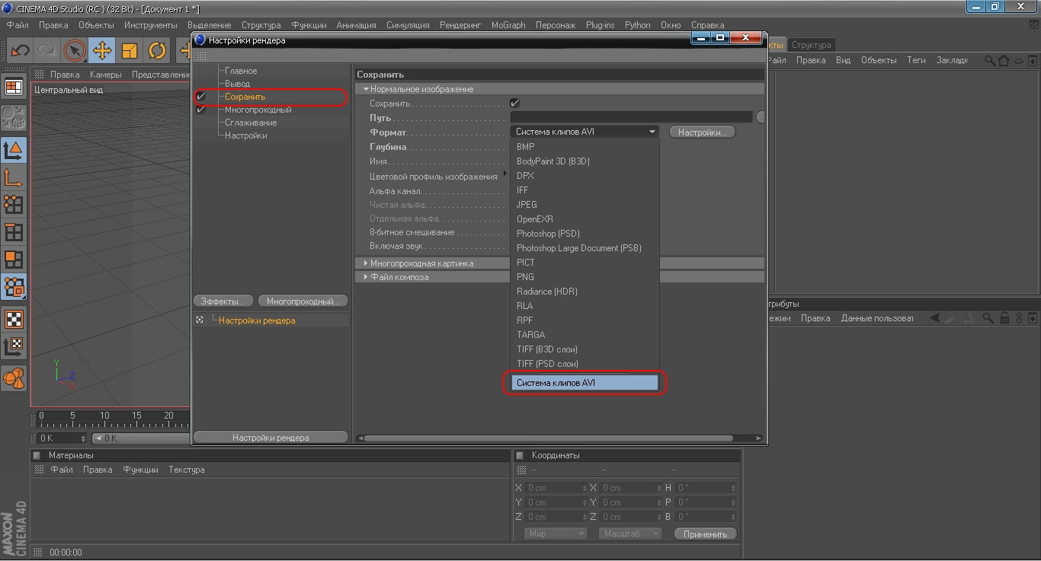The width and height of the screenshot is (1041, 561).
Task: Click the house icon in Objects panel
Action: click(x=1004, y=60)
